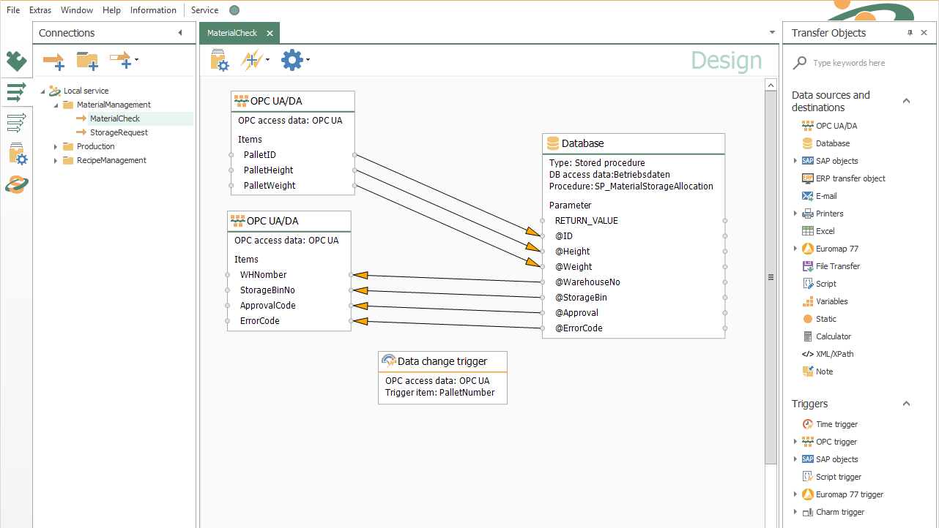939x528 pixels.
Task: Collapse the Connections panel with arrow
Action: click(x=180, y=33)
